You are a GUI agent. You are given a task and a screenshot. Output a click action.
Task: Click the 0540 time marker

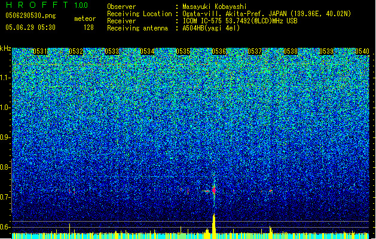pyautogui.click(x=362, y=51)
